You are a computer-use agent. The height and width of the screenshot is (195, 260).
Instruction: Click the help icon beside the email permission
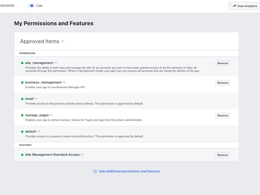click(36, 99)
